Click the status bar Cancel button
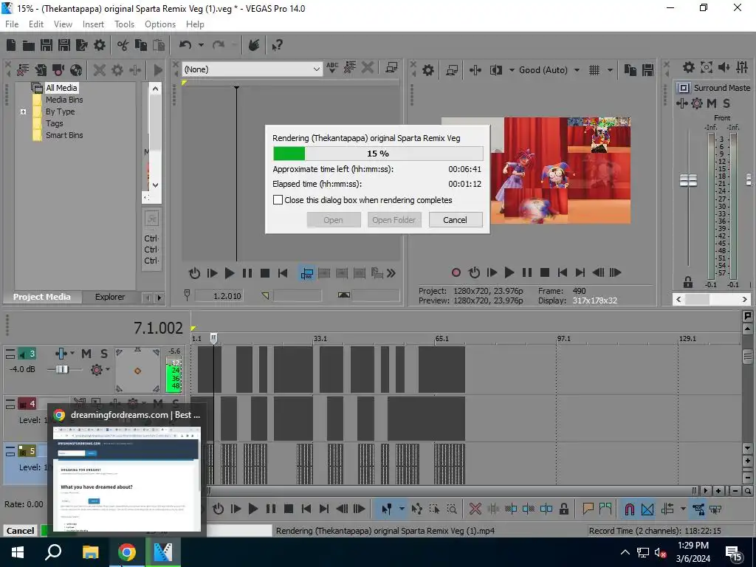Image resolution: width=756 pixels, height=567 pixels. [x=20, y=530]
